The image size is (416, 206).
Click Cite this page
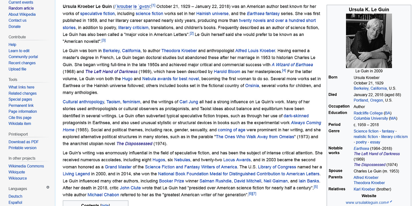coord(20,118)
